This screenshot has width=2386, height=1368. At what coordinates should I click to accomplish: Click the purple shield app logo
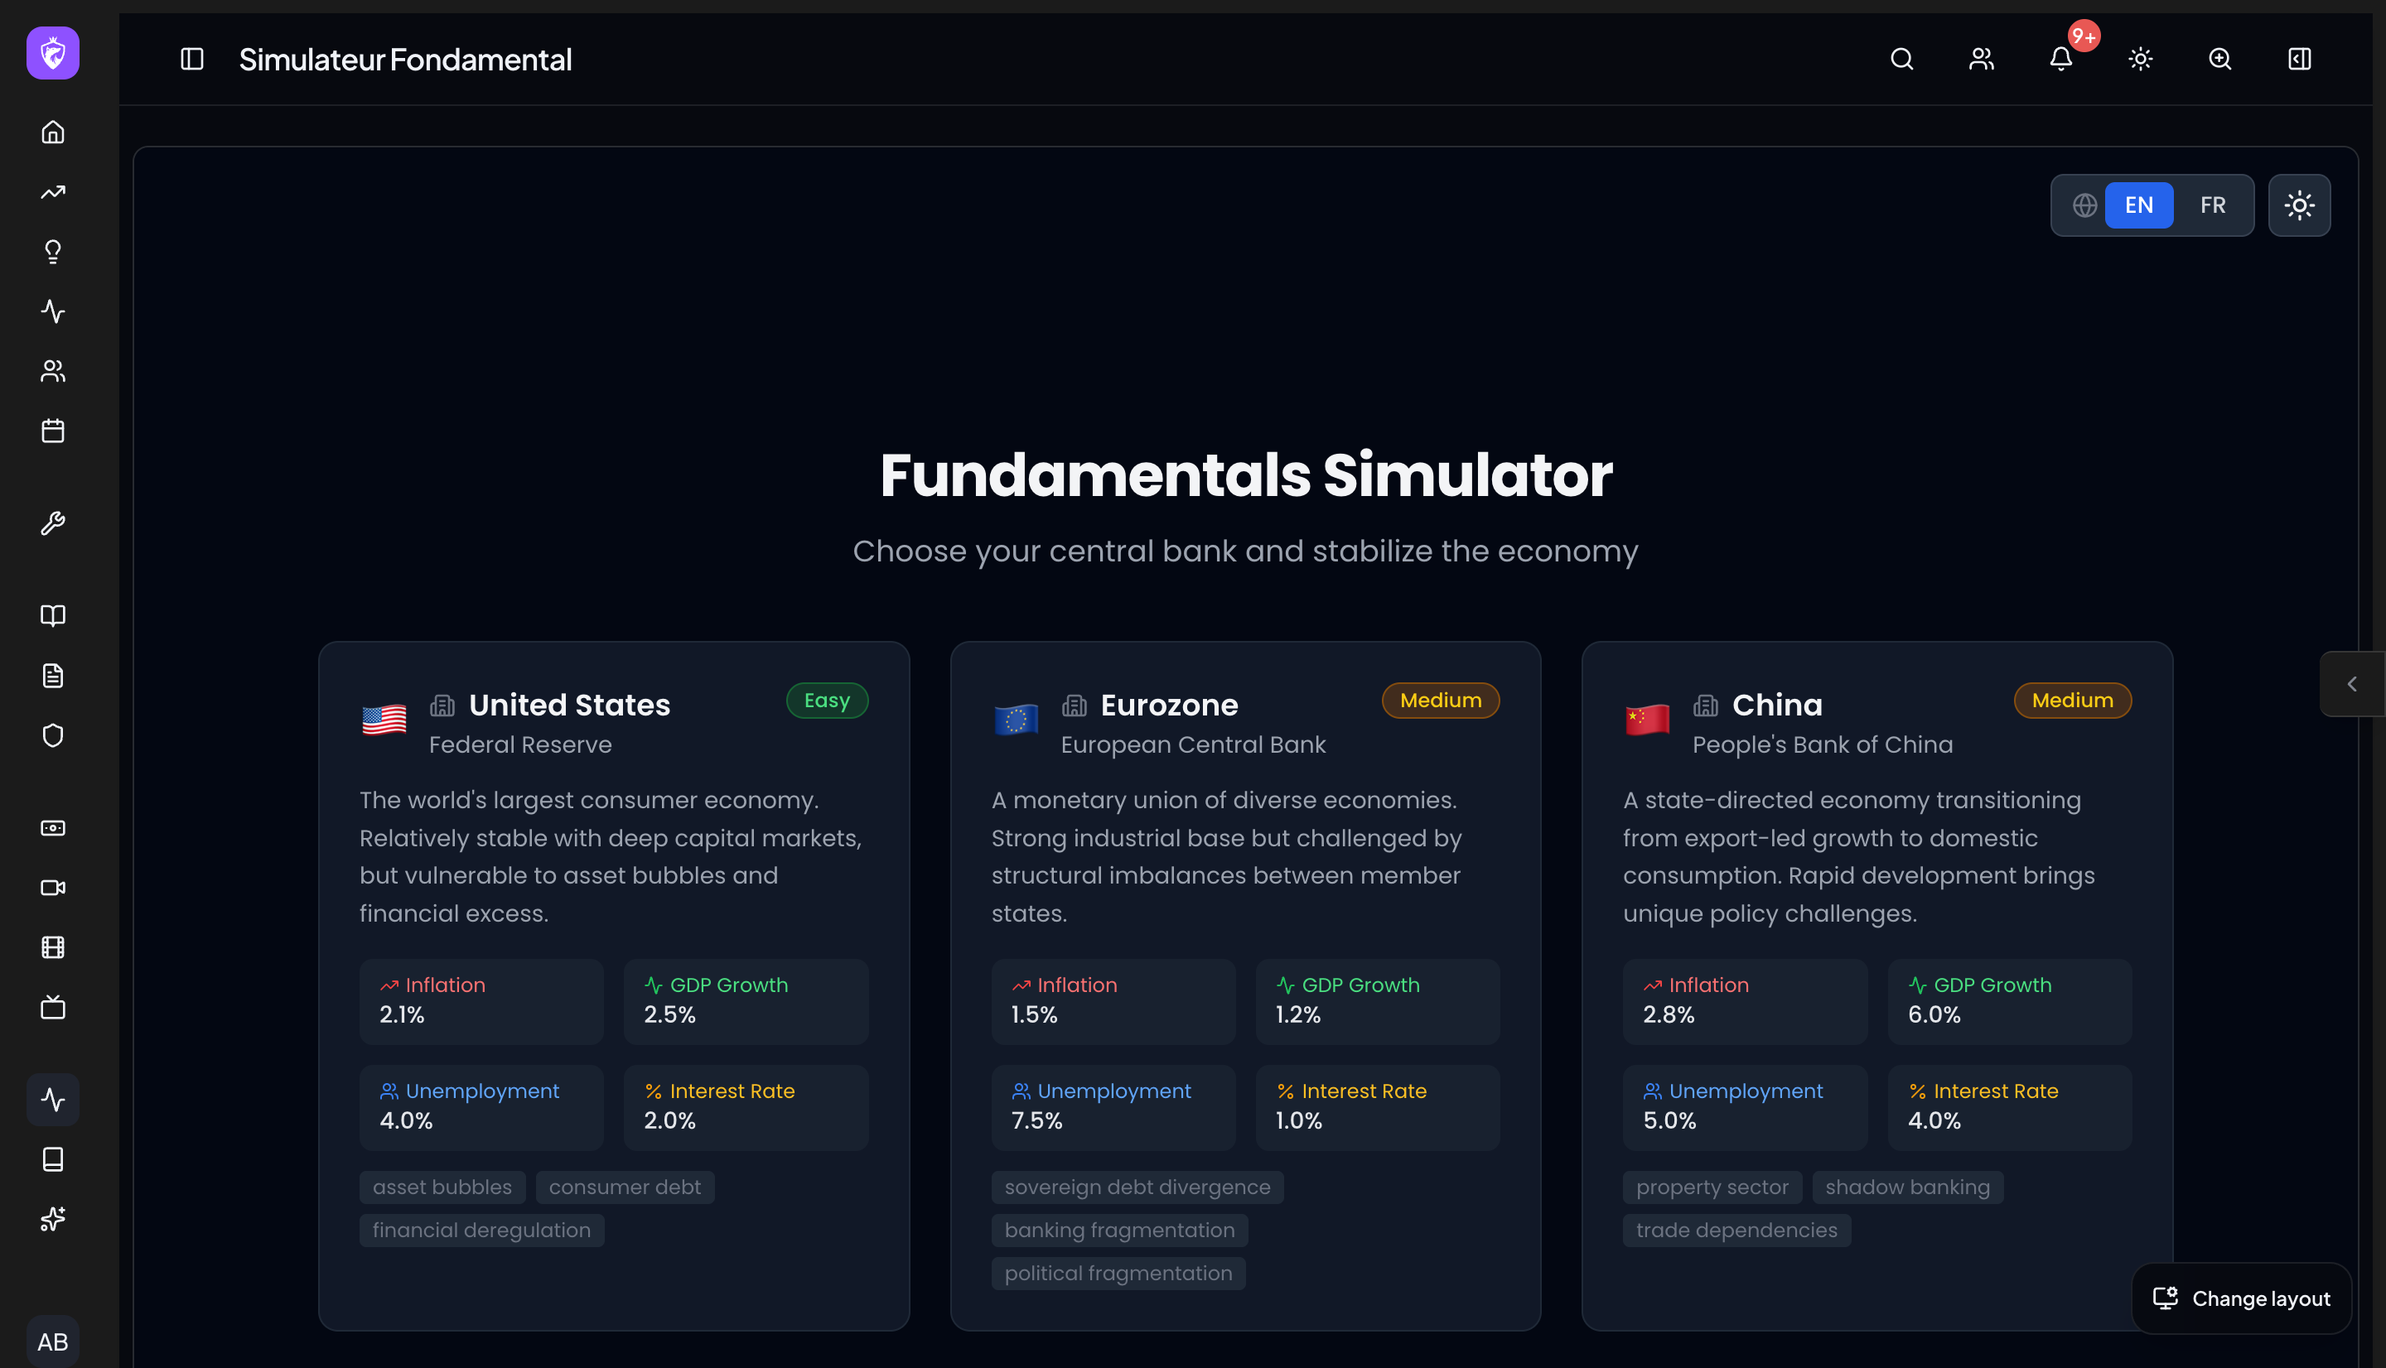[x=53, y=53]
